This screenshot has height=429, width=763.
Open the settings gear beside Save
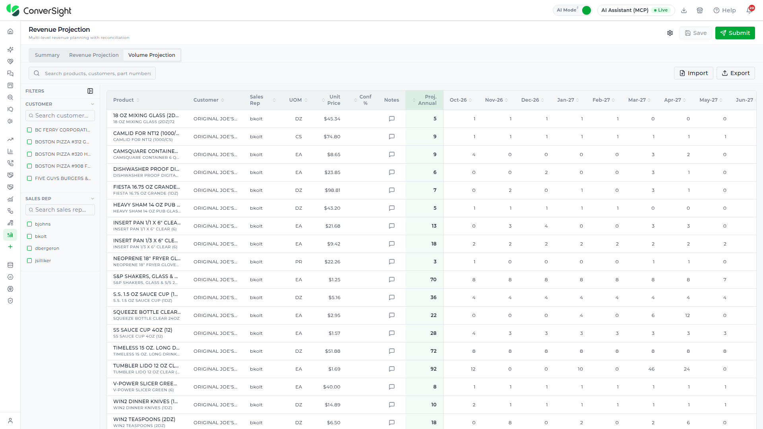pos(670,33)
